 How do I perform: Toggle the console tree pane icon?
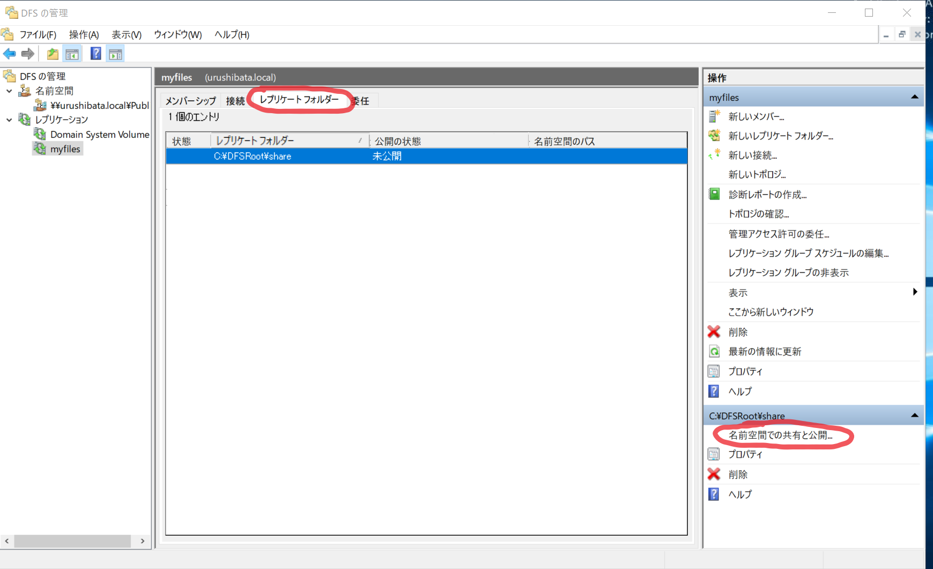(72, 54)
